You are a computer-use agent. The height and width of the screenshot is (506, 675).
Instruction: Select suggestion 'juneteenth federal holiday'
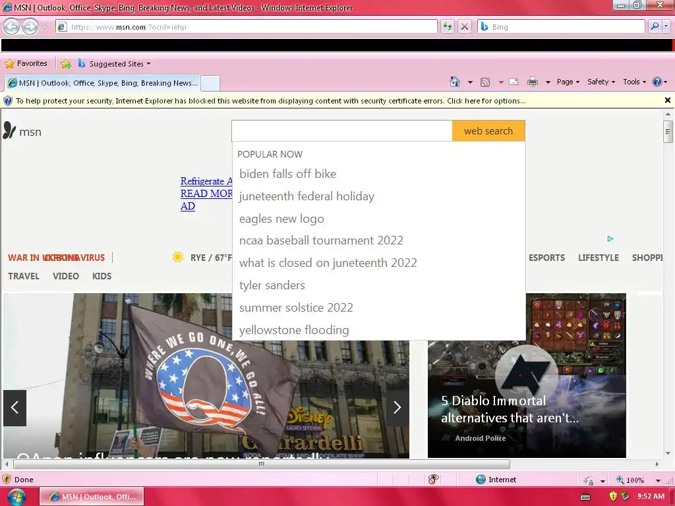307,196
